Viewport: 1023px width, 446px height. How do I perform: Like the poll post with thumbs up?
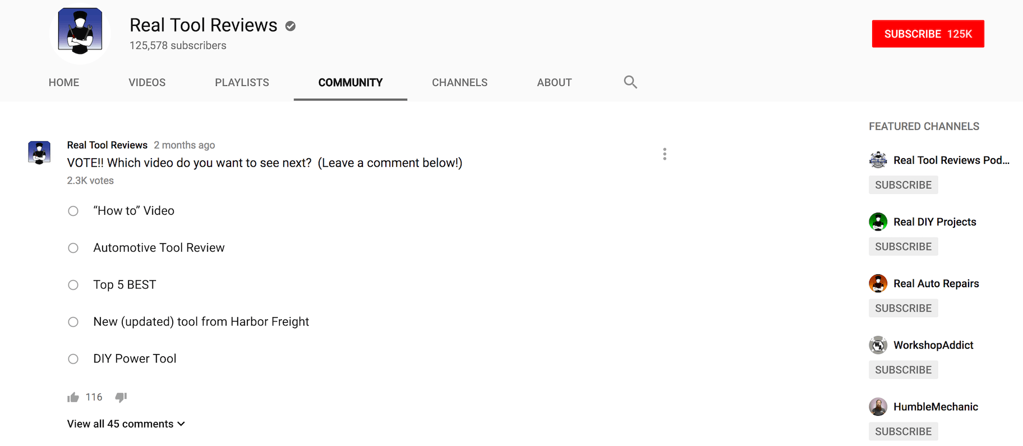(x=73, y=398)
